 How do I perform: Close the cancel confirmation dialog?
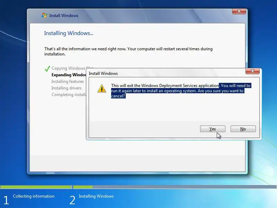pyautogui.click(x=252, y=71)
